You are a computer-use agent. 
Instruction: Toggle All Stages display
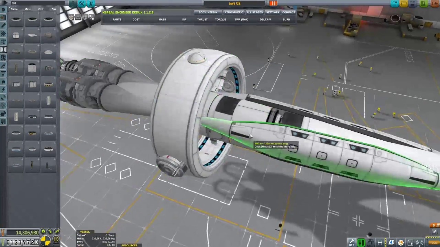pyautogui.click(x=254, y=12)
